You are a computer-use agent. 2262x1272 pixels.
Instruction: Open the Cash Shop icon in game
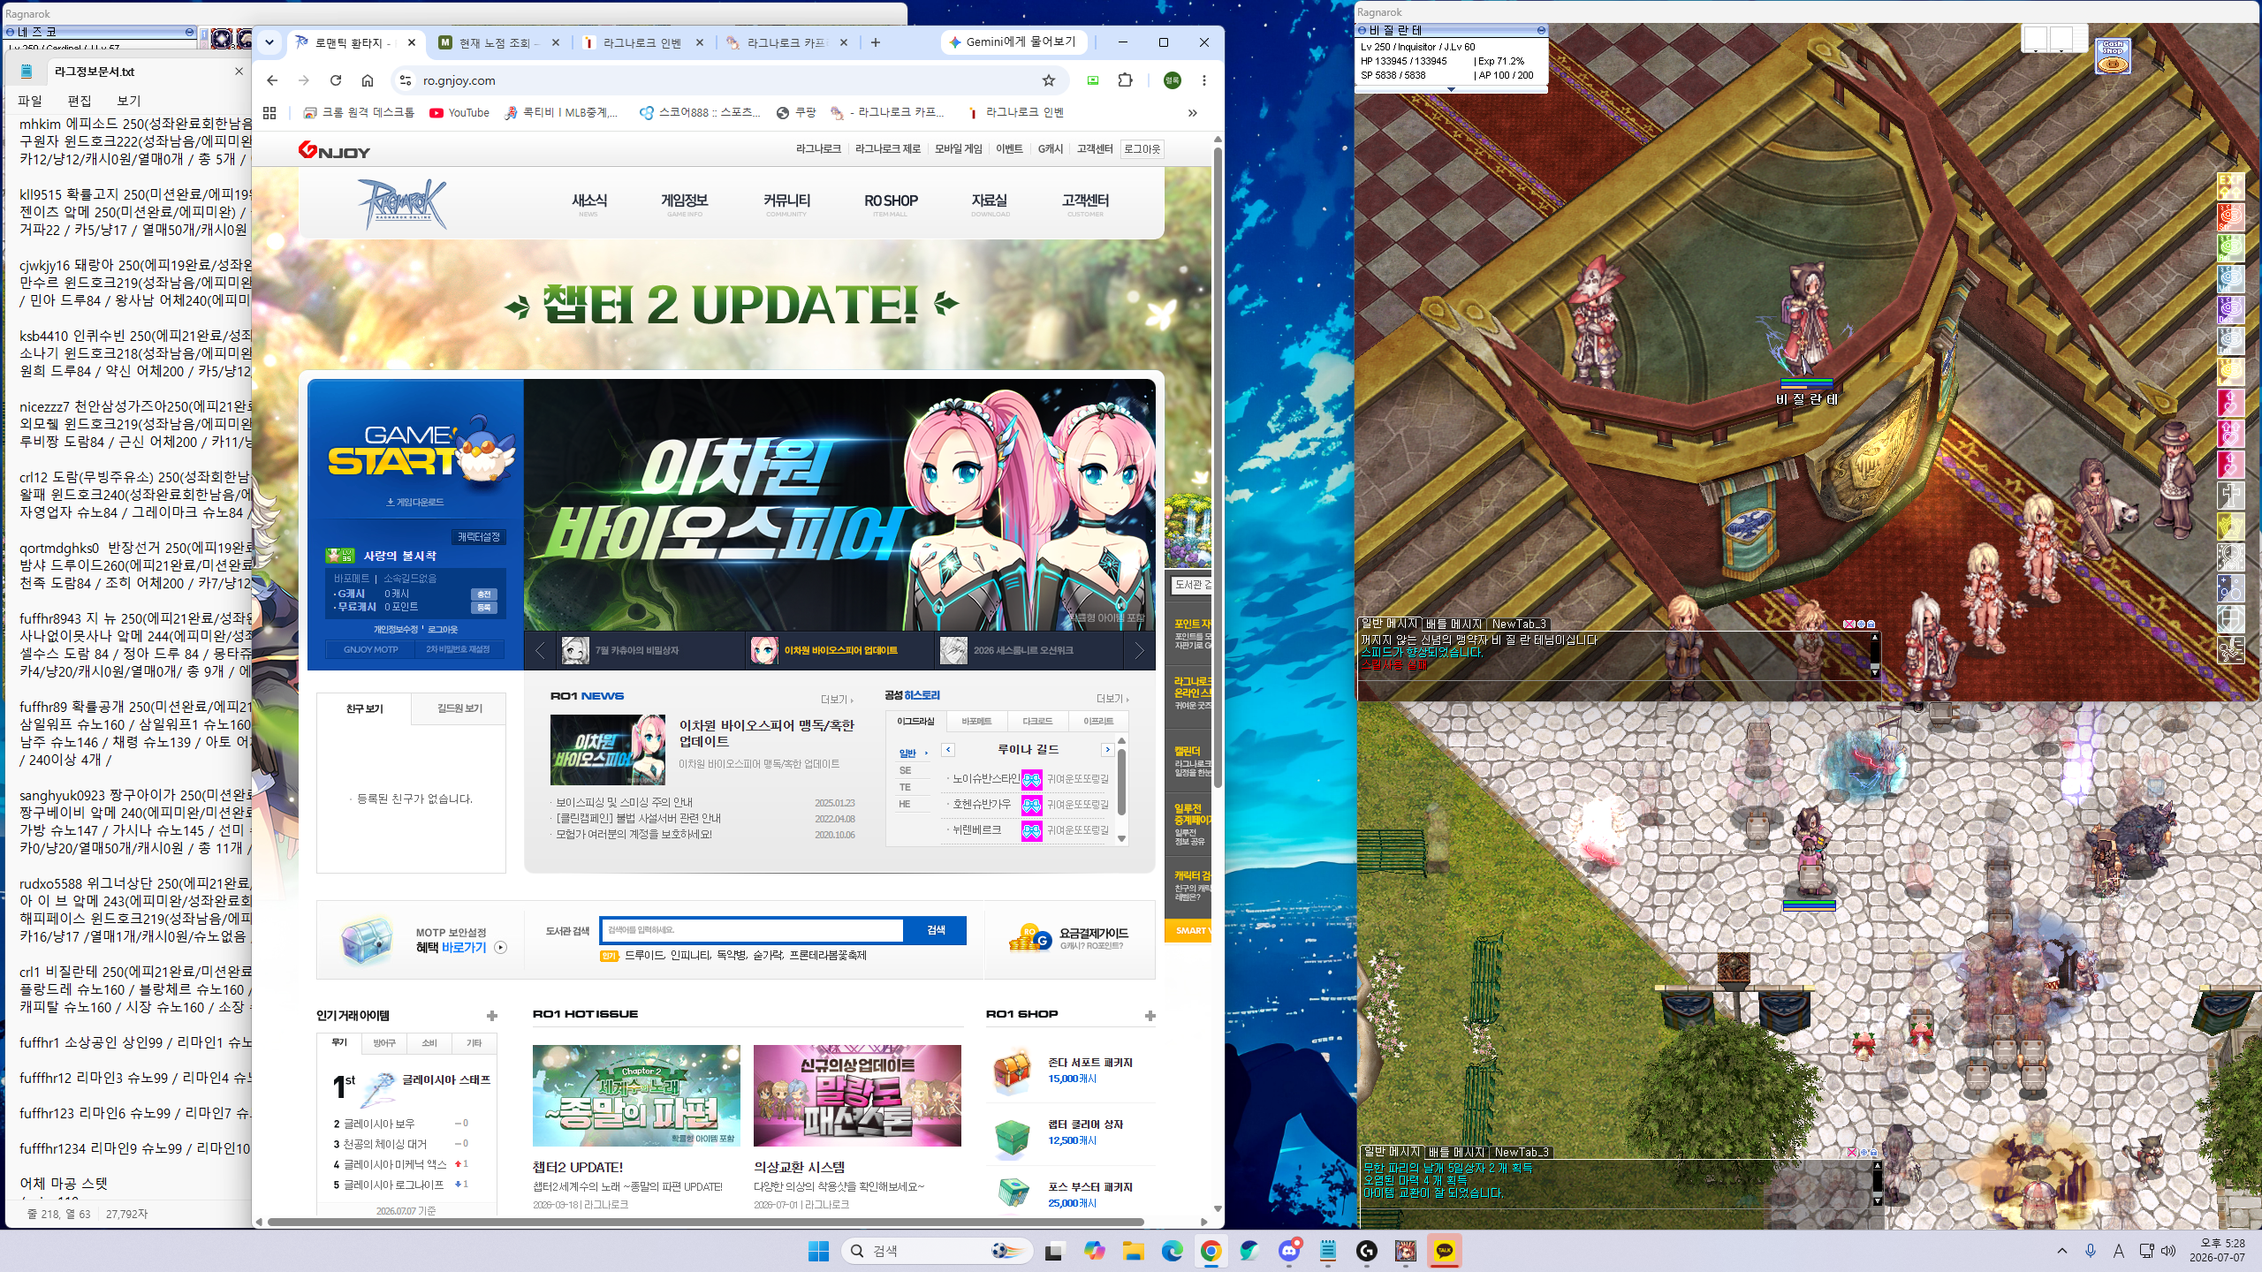pyautogui.click(x=2113, y=57)
